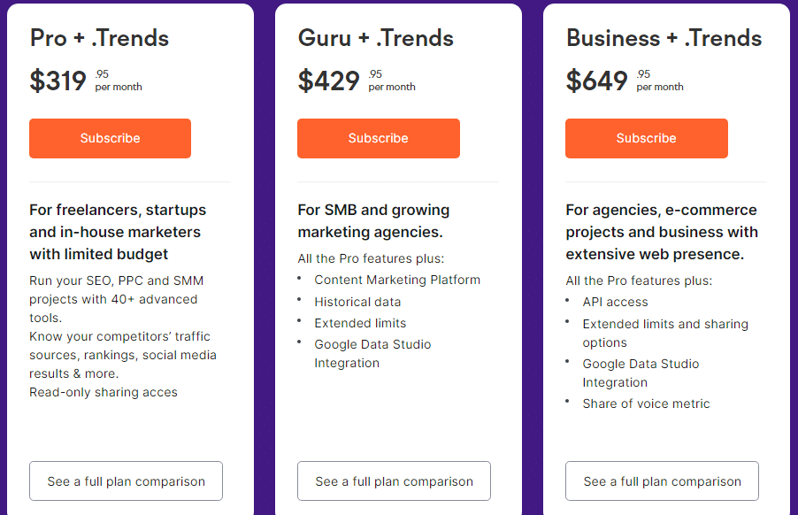Viewport: 798px width, 515px height.
Task: Open full plan comparison under Pro plan
Action: point(126,481)
